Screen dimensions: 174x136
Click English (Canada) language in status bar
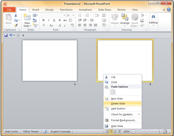[61, 131]
